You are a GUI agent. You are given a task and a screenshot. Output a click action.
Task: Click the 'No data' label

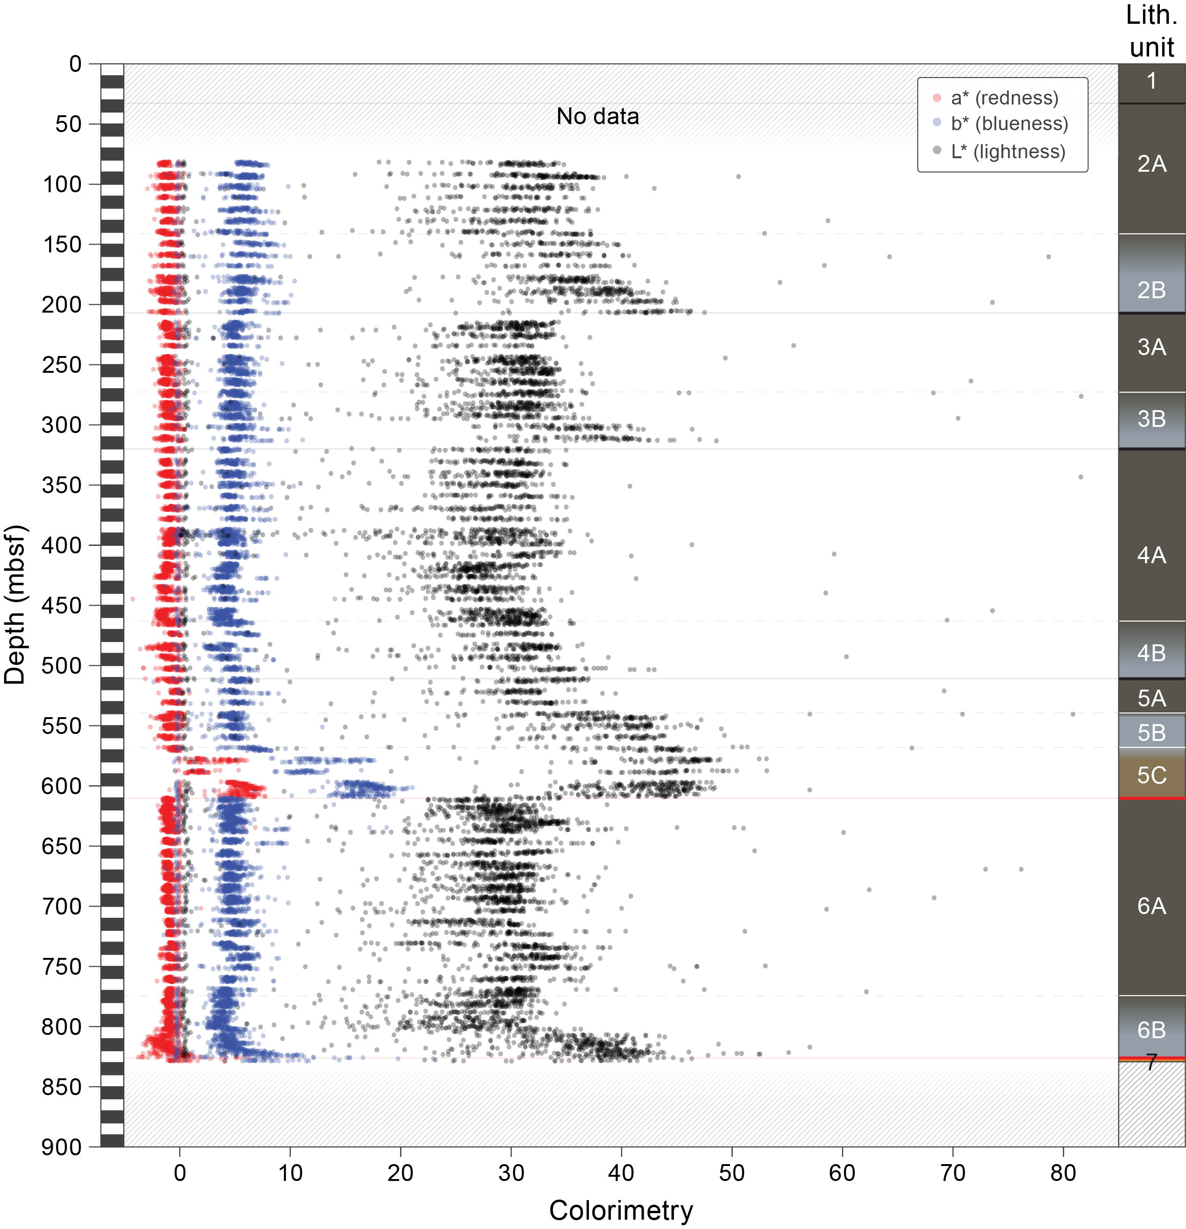(x=598, y=117)
